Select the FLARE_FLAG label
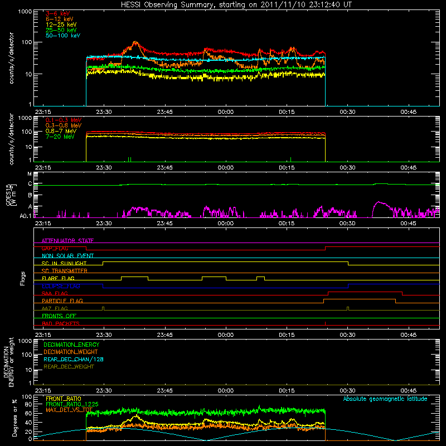The width and height of the screenshot is (446, 446). tap(58, 278)
